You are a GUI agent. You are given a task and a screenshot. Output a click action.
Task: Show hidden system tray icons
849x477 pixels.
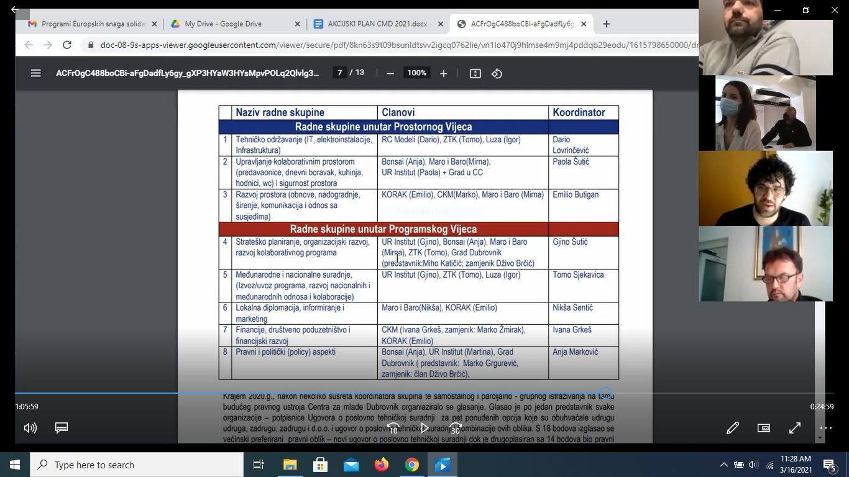tap(723, 465)
